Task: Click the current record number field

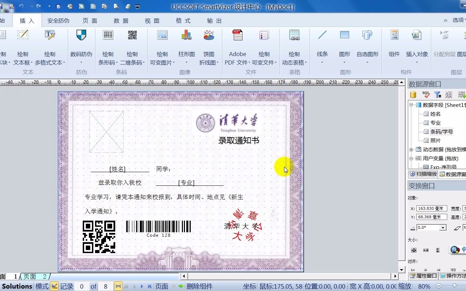Action: click(82, 286)
